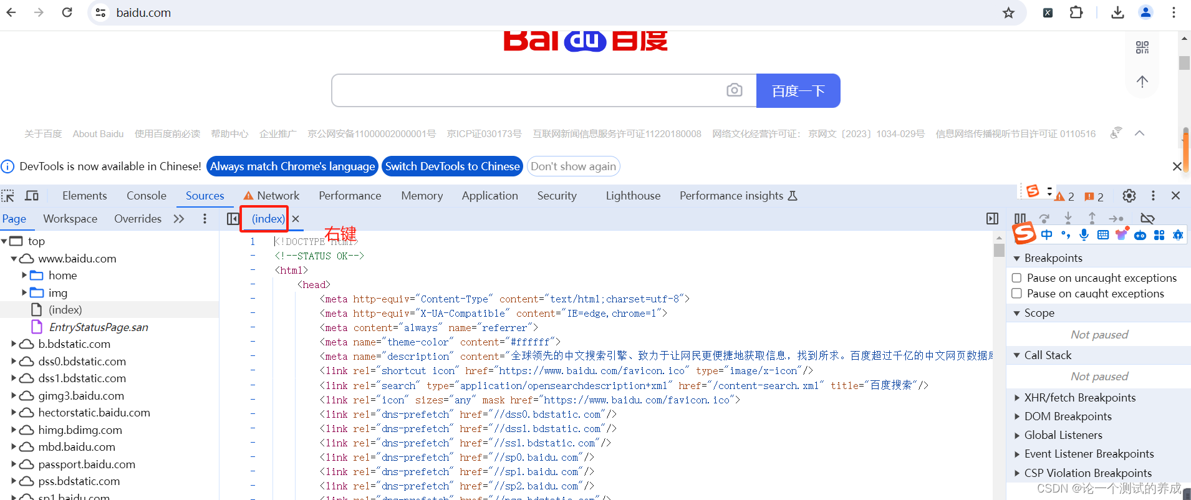The height and width of the screenshot is (500, 1191).
Task: Toggle the debugger sidebar panel
Action: point(992,219)
